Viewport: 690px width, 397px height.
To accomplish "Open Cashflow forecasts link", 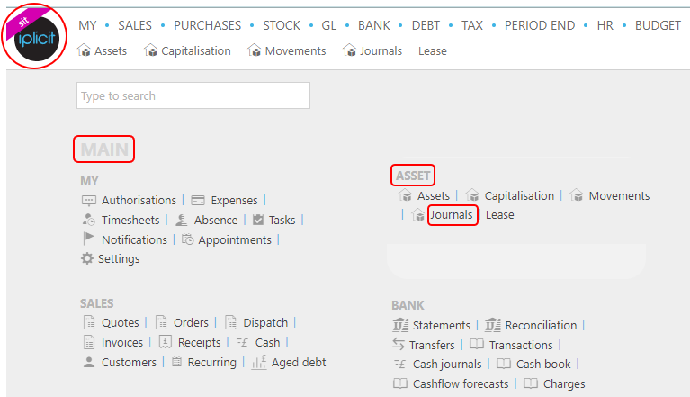I will [x=460, y=384].
